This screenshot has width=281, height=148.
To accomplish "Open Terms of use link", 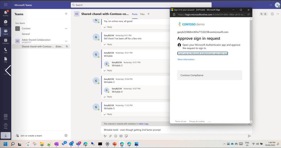I will (181, 122).
